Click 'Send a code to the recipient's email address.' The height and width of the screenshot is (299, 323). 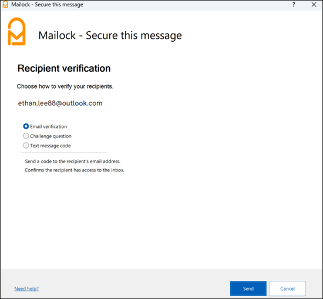pyautogui.click(x=72, y=162)
